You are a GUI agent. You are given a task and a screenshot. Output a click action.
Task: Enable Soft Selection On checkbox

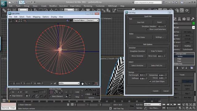(x=10, y=92)
